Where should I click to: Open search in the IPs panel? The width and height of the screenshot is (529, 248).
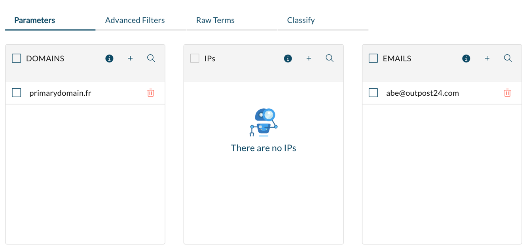[x=329, y=58]
